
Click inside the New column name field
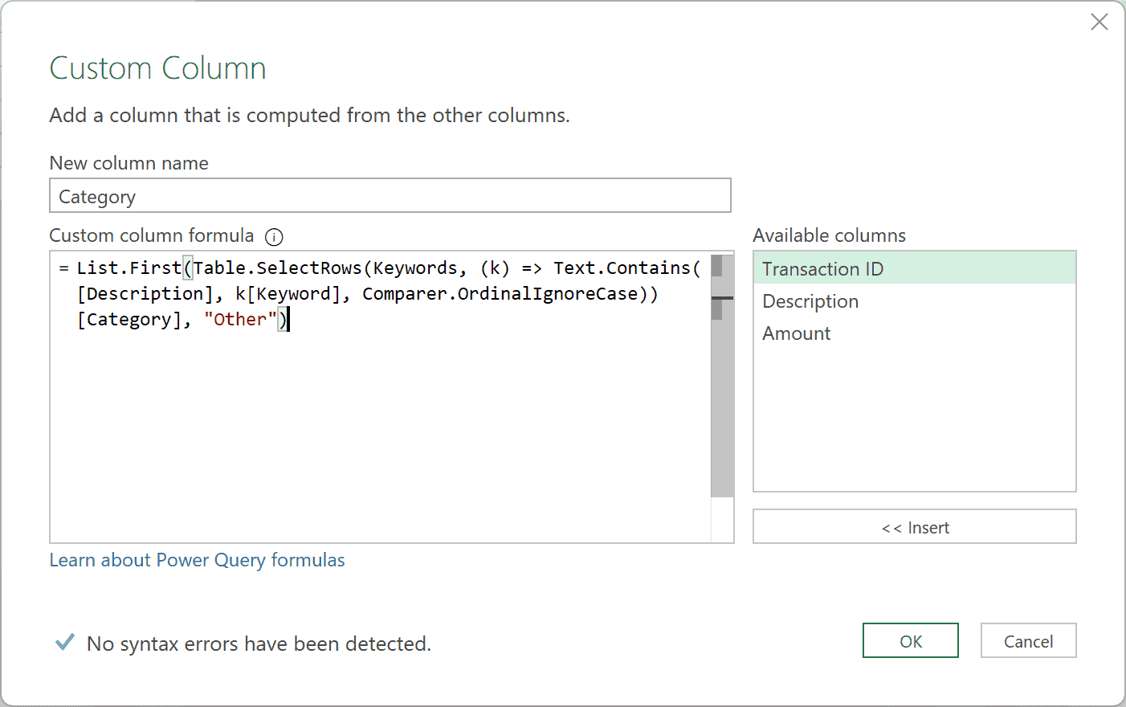[x=390, y=195]
